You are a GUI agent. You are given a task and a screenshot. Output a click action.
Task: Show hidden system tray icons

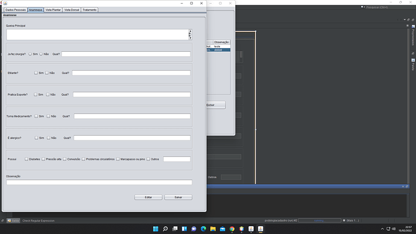coord(382,229)
